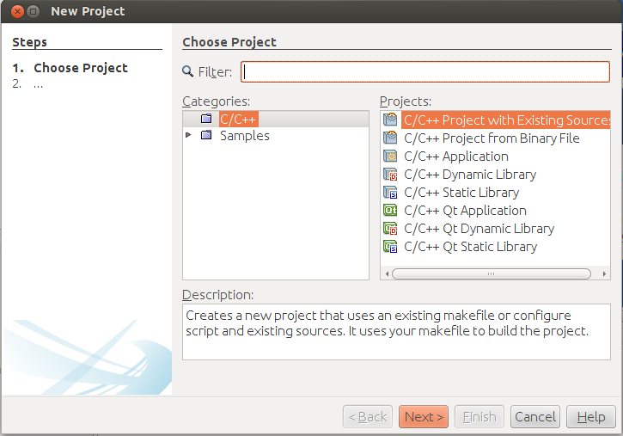Select the Samples category
The height and width of the screenshot is (436, 623).
(x=244, y=136)
